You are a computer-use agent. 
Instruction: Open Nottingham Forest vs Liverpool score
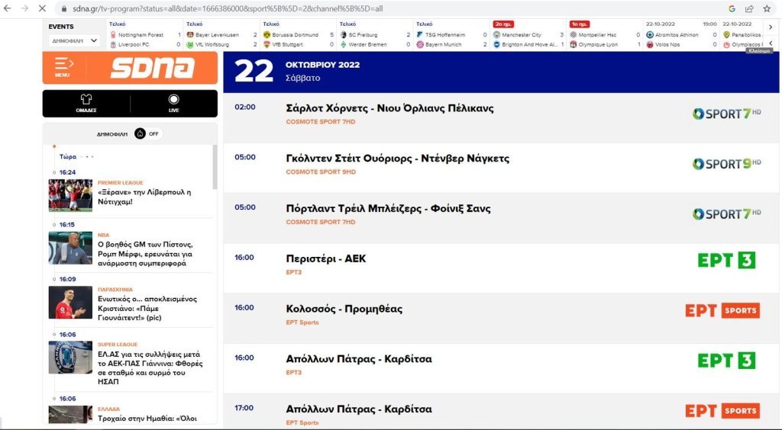tap(145, 40)
